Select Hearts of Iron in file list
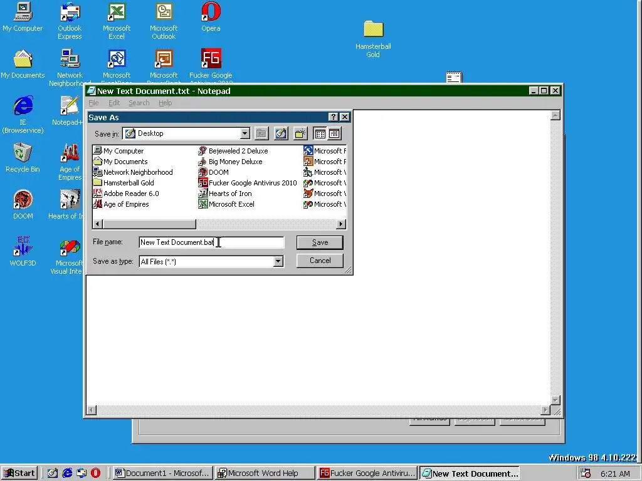Image resolution: width=642 pixels, height=481 pixels. [x=225, y=194]
